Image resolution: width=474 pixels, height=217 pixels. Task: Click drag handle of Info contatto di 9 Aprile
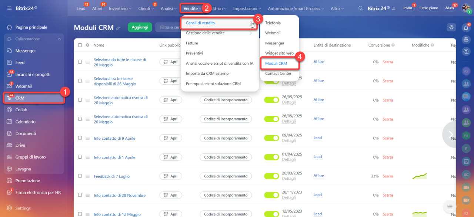pyautogui.click(x=88, y=138)
